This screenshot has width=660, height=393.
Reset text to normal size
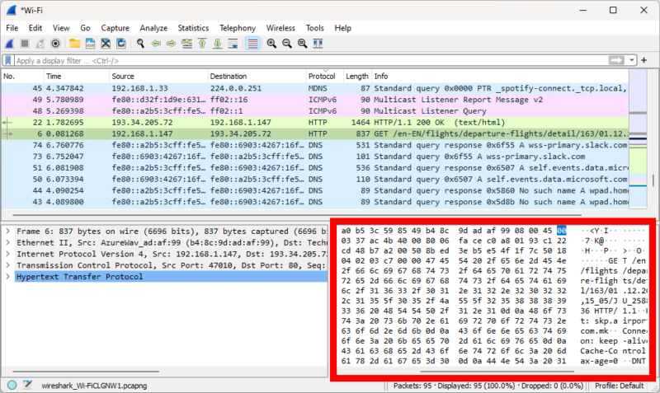point(302,44)
